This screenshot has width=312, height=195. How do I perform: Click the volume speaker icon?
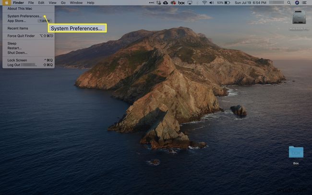[211, 3]
